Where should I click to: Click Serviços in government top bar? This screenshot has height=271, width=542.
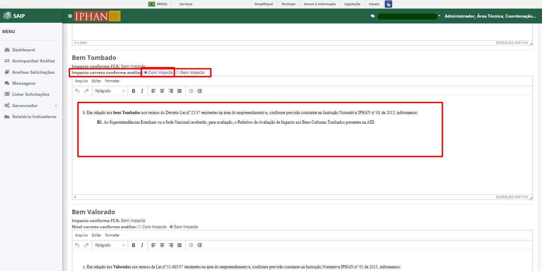click(186, 4)
